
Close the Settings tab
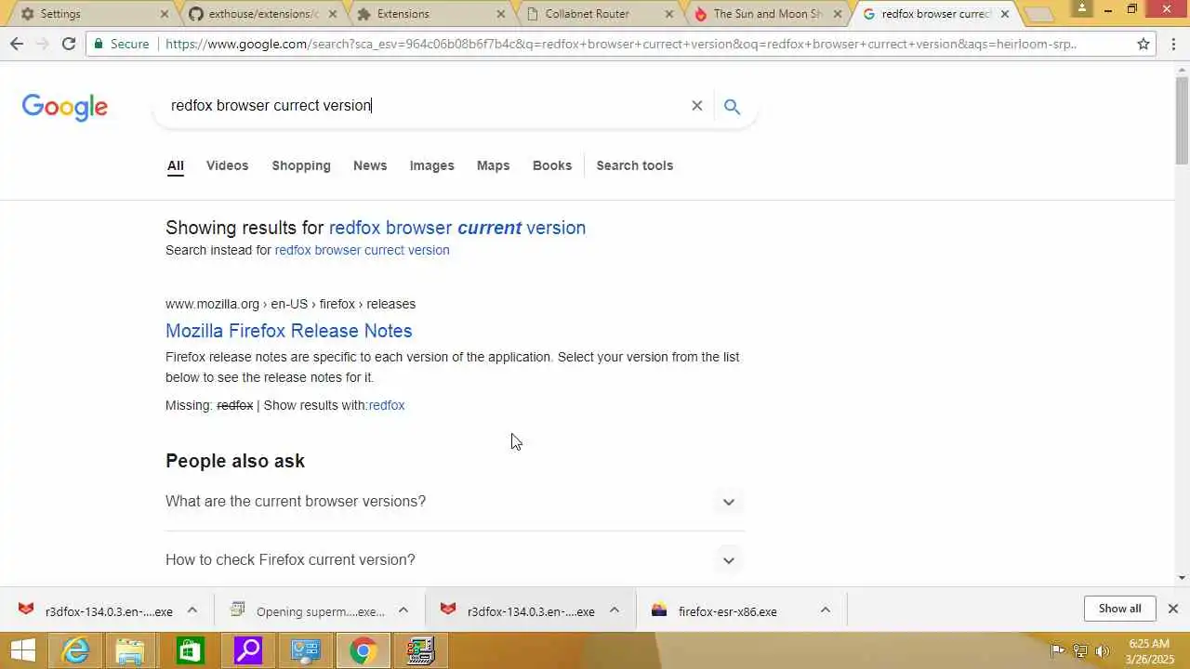pyautogui.click(x=165, y=14)
